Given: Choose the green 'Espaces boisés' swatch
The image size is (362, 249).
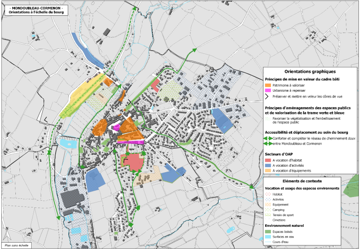Looking at the screenshot, I should click(x=268, y=231).
